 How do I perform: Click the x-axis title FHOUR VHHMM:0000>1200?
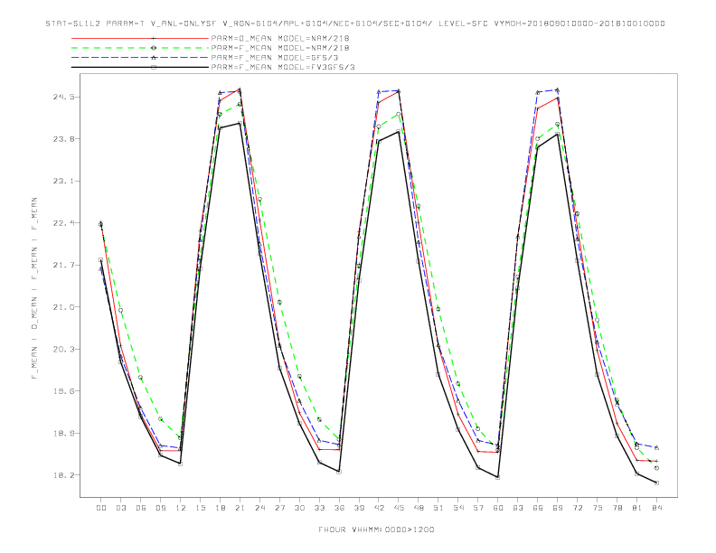click(376, 530)
